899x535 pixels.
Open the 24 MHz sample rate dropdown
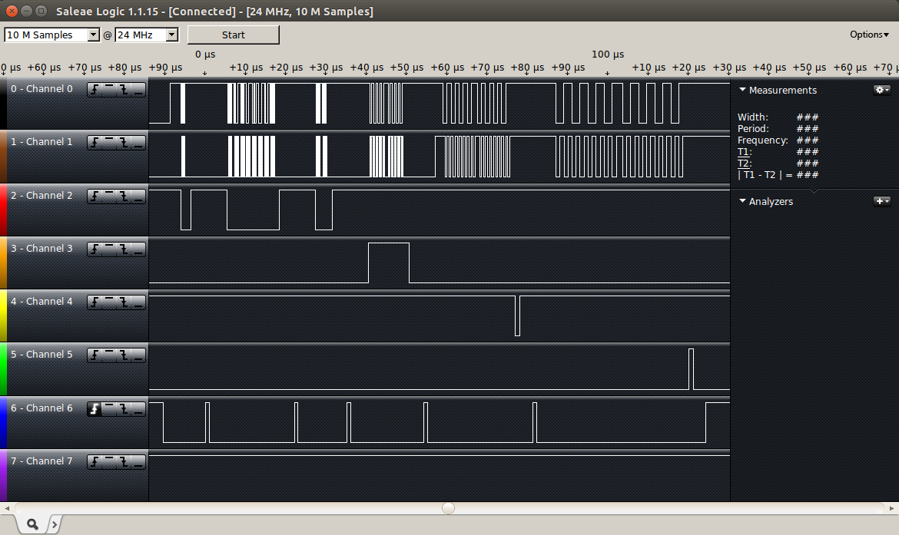[147, 35]
